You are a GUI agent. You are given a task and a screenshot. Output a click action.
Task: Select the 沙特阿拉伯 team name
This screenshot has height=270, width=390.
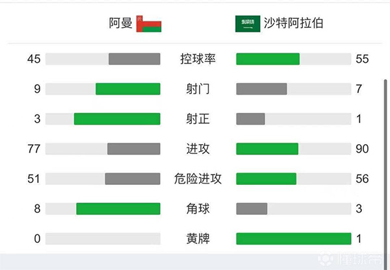pos(292,24)
